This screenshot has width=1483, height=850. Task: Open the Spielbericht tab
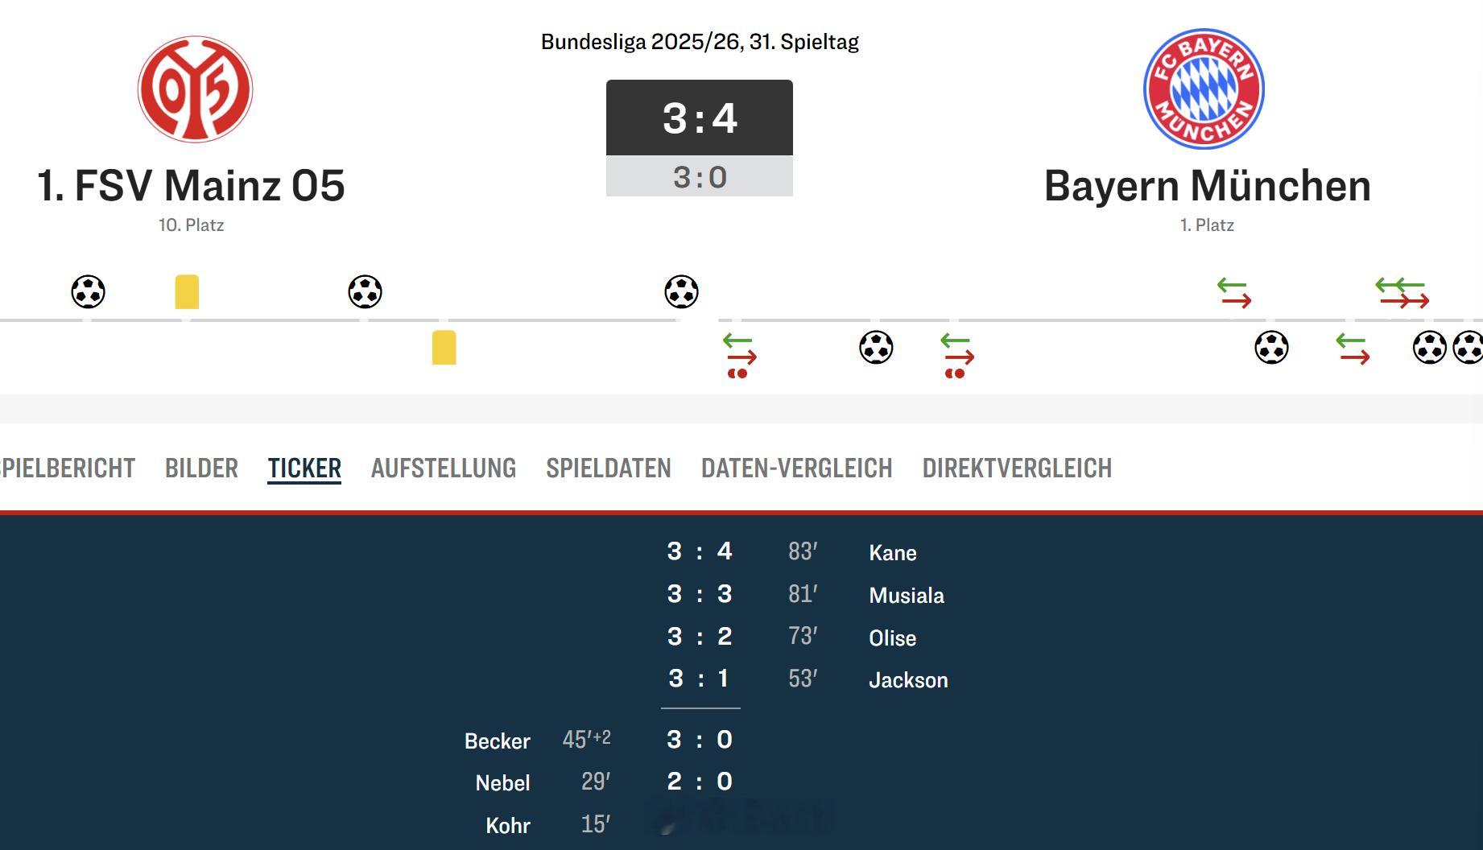67,468
